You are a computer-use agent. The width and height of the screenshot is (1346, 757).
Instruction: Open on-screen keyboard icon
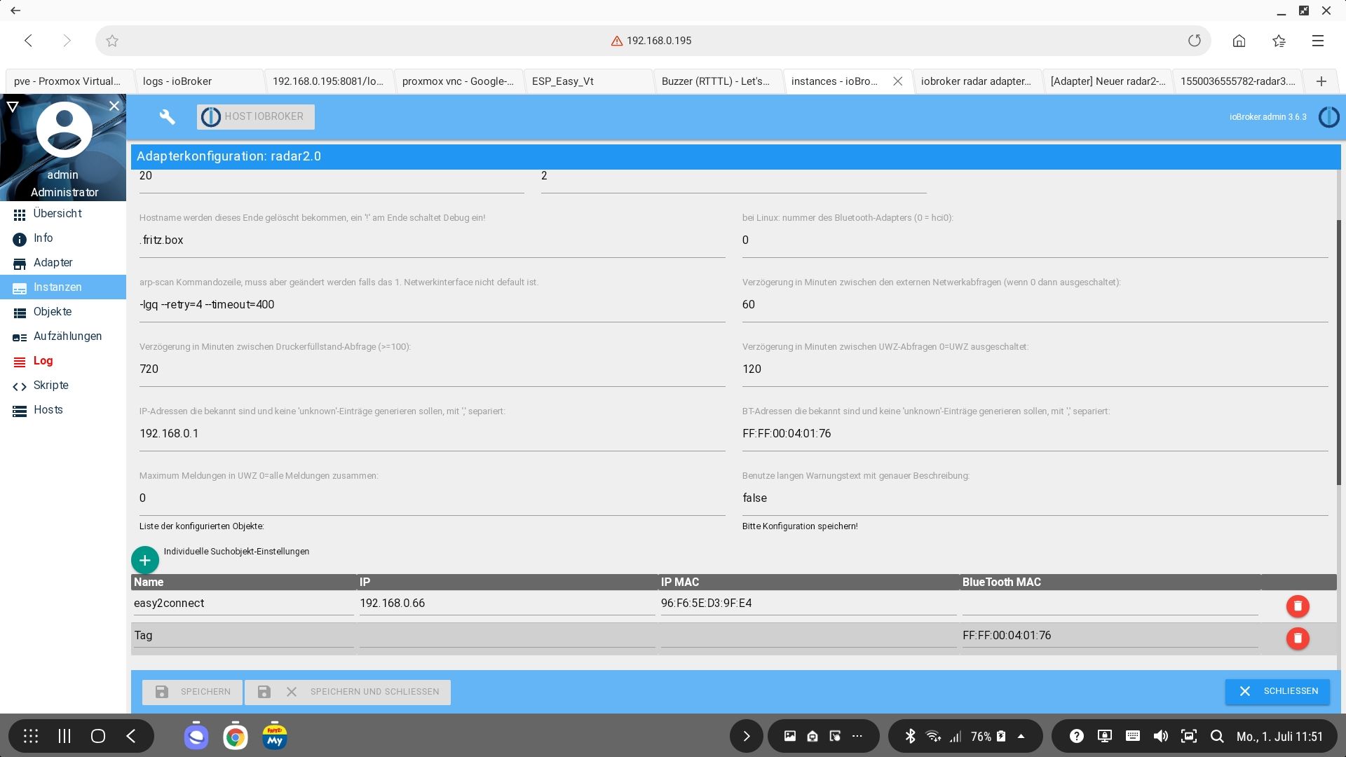[x=1133, y=736]
